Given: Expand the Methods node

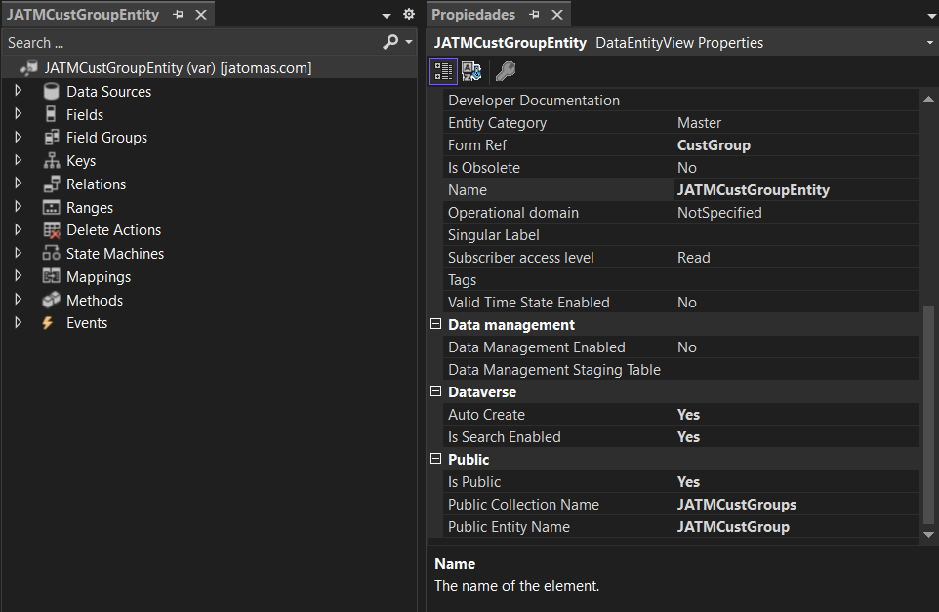Looking at the screenshot, I should 18,299.
